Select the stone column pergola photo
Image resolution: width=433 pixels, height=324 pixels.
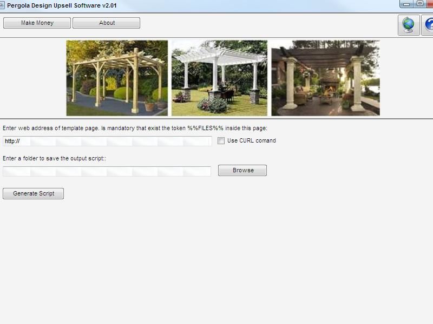pyautogui.click(x=326, y=78)
